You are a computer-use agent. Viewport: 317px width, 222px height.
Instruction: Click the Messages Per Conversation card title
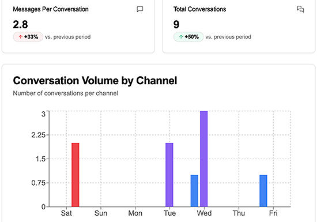[x=51, y=9]
